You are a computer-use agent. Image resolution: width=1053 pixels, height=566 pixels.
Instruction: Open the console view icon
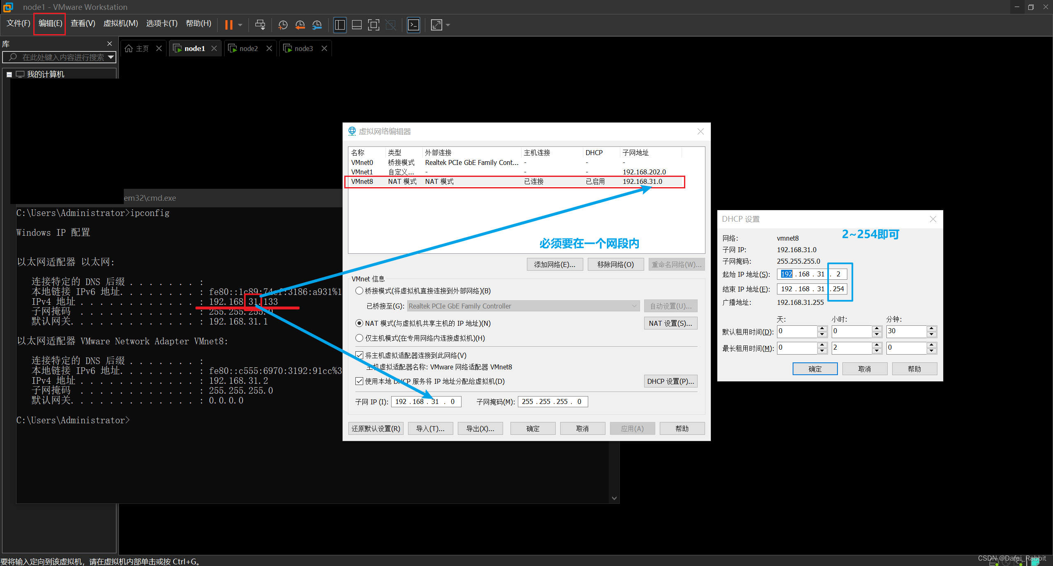pos(413,25)
